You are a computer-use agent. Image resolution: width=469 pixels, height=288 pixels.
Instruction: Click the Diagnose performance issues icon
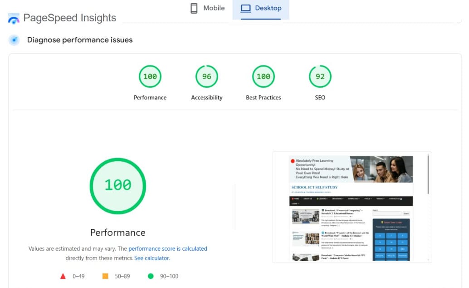[x=14, y=40]
